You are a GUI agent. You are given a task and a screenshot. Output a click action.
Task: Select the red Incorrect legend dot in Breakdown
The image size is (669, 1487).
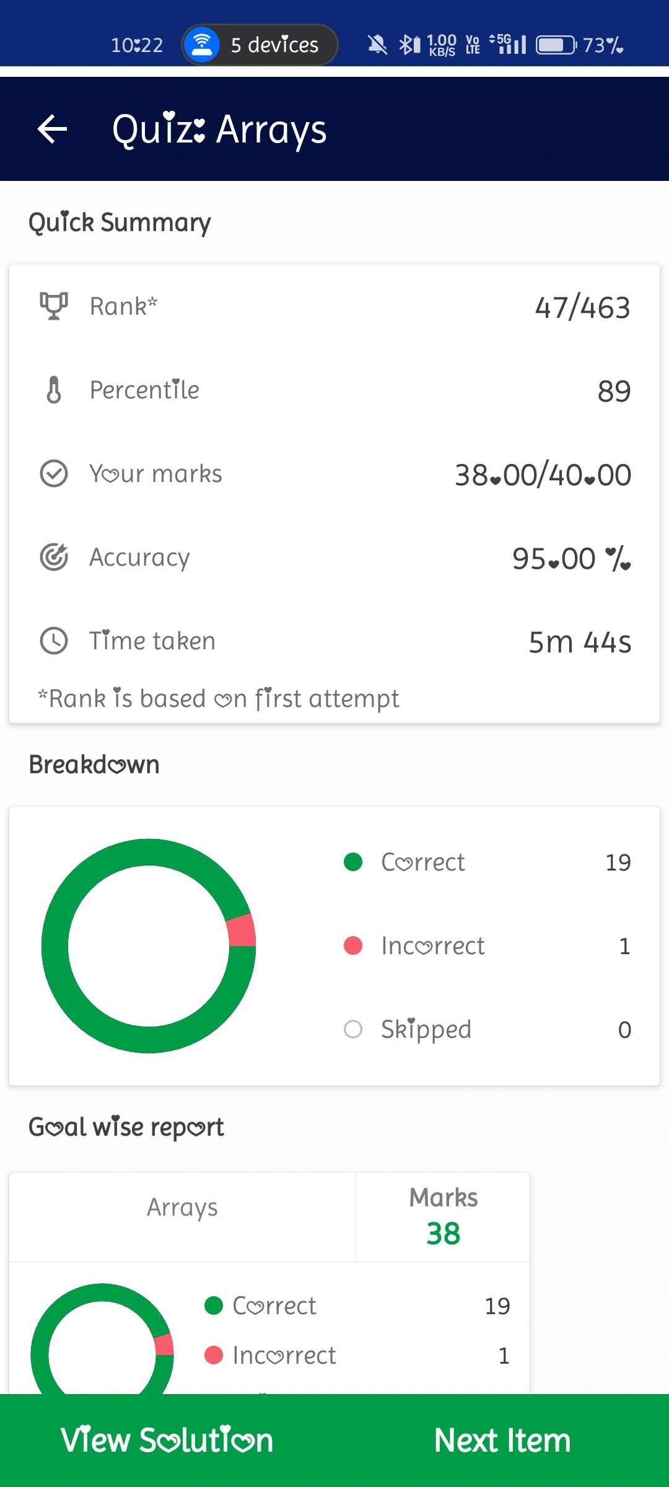(x=353, y=945)
